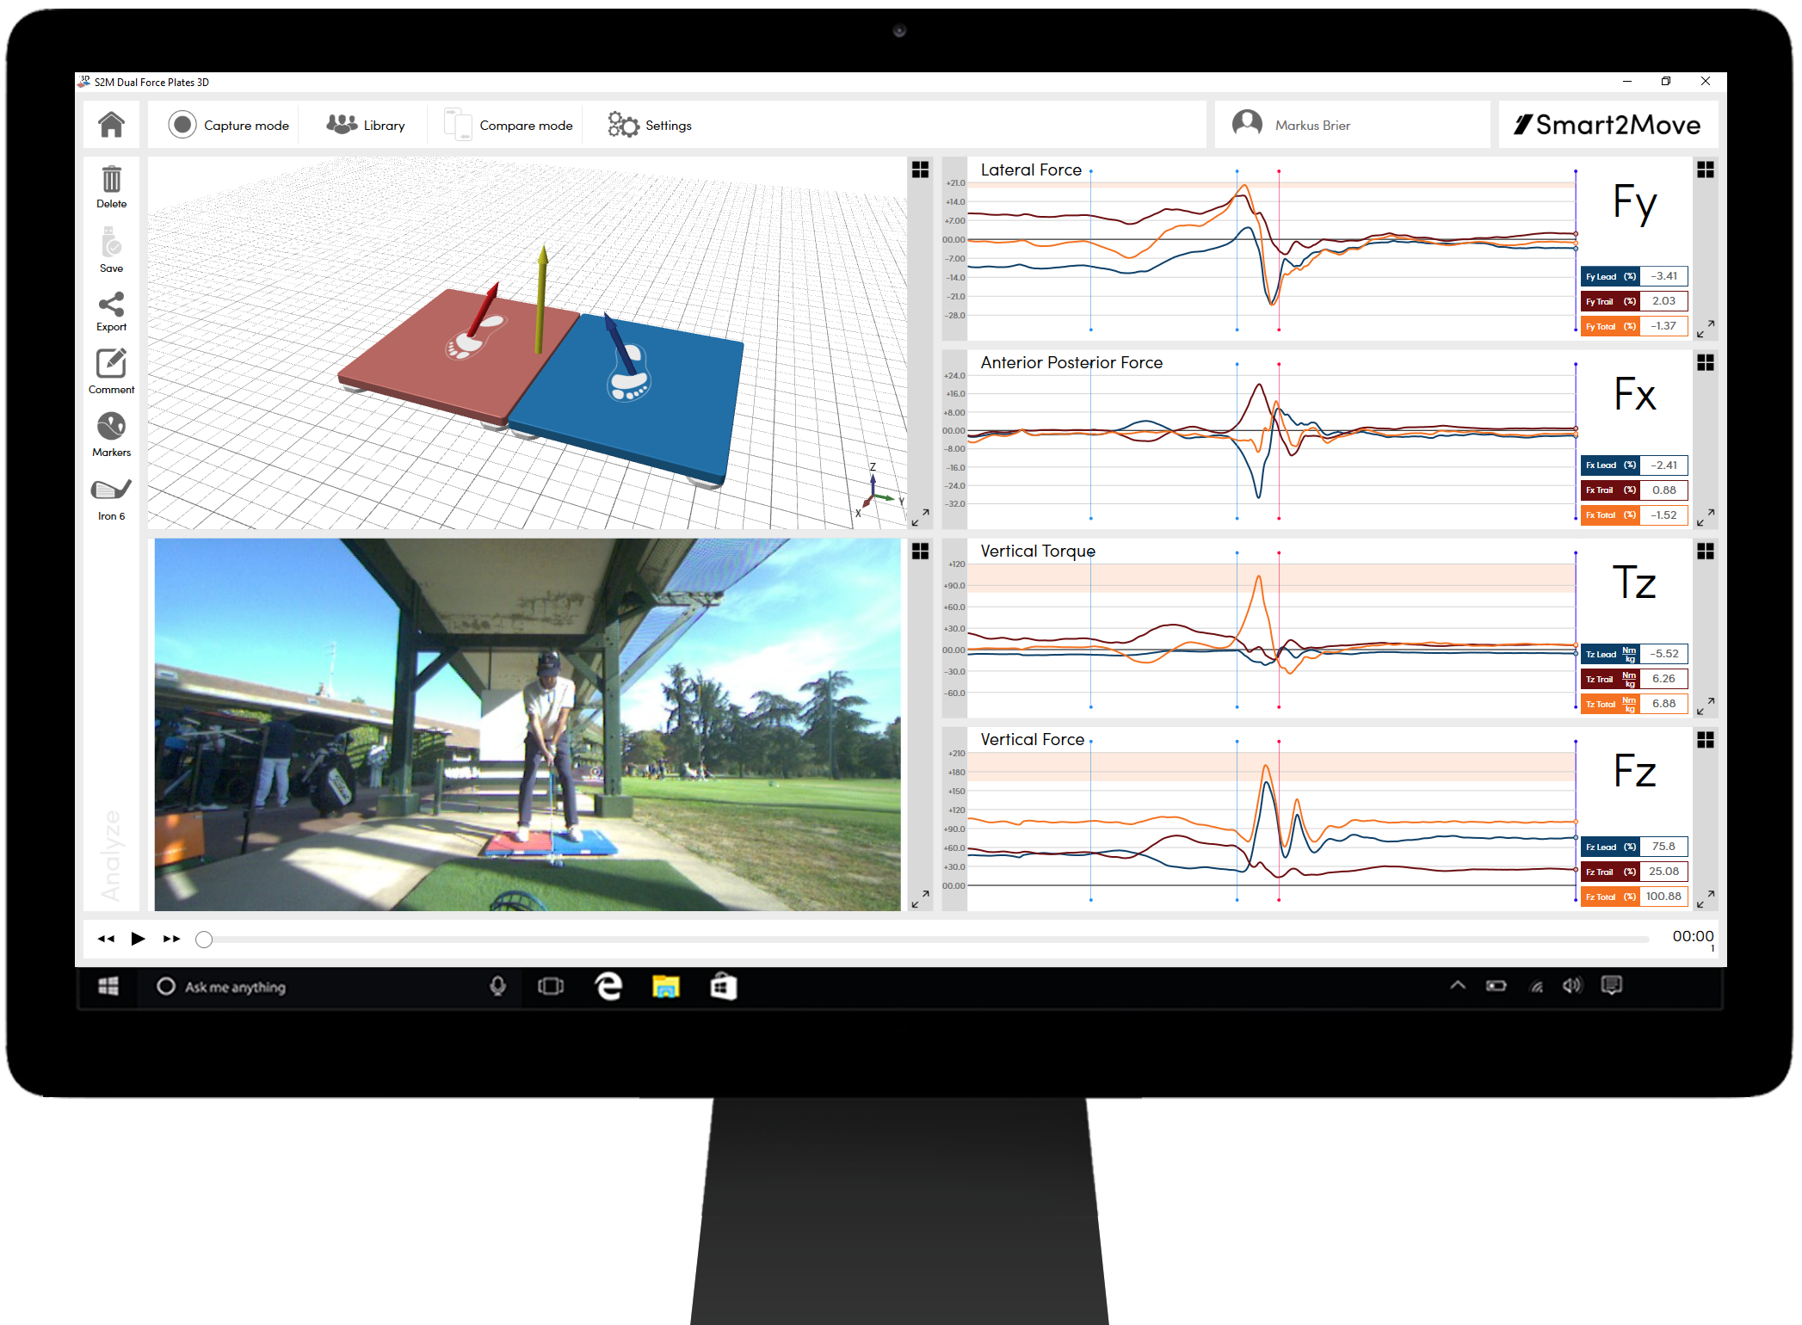Switch to Capture mode
Screen dimensions: 1802x1325
229,126
